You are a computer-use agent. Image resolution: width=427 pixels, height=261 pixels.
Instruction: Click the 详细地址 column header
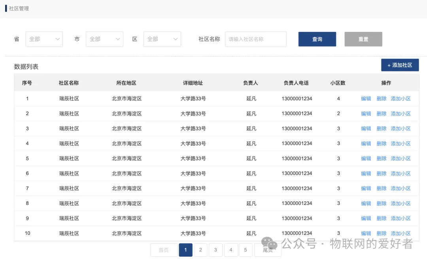click(x=193, y=83)
